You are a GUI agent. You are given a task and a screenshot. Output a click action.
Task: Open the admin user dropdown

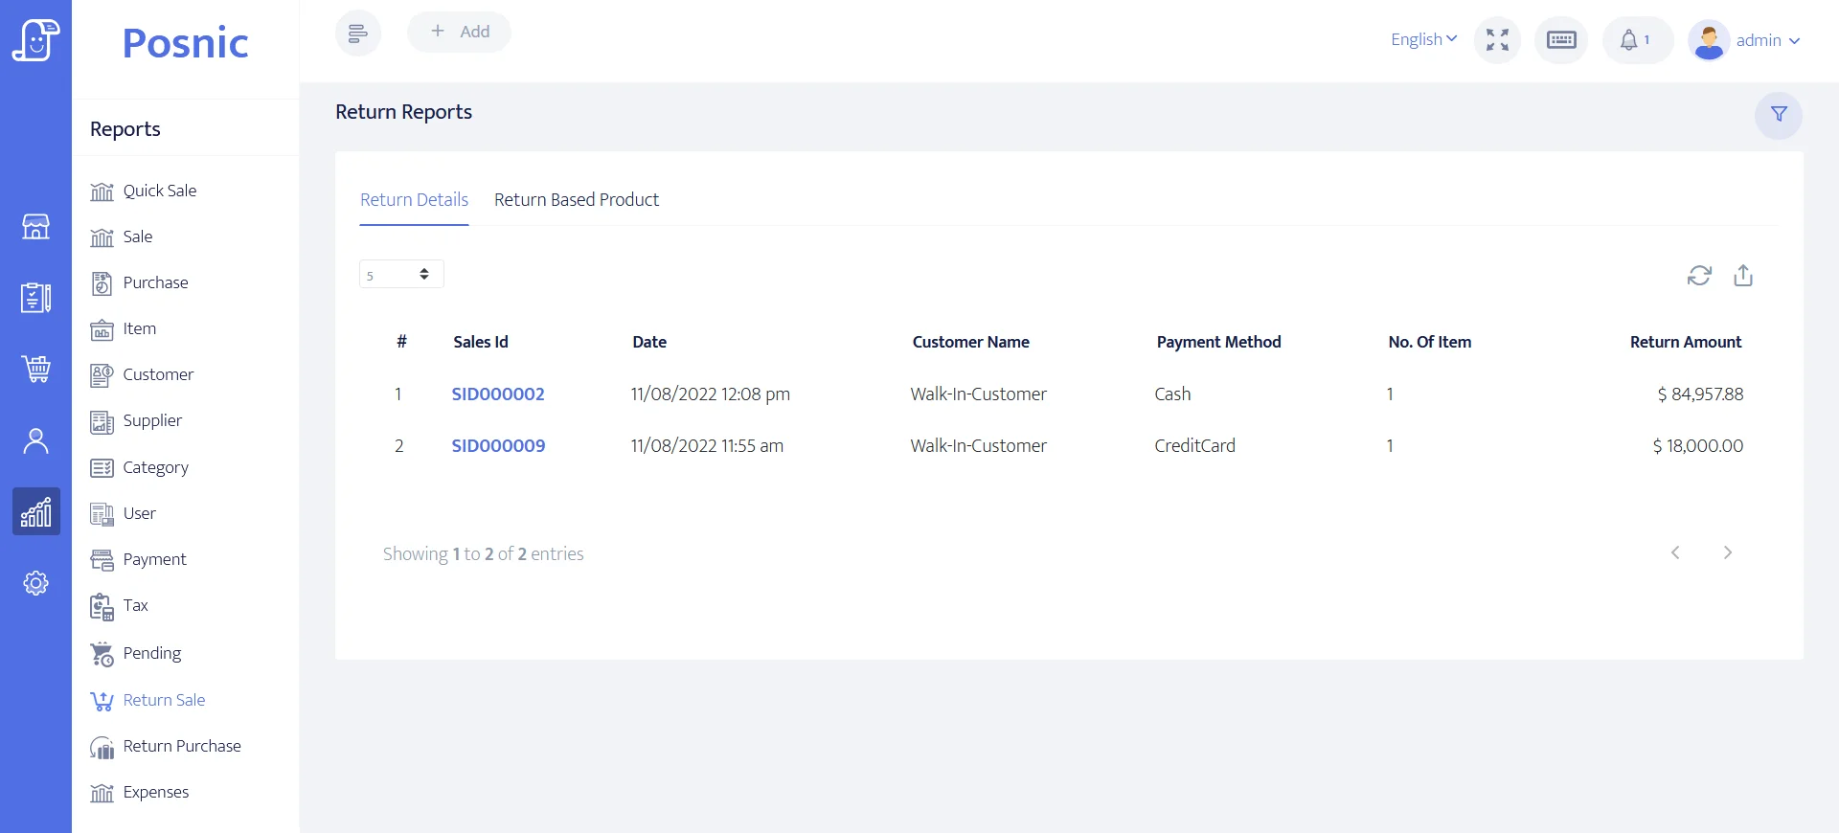click(x=1746, y=40)
